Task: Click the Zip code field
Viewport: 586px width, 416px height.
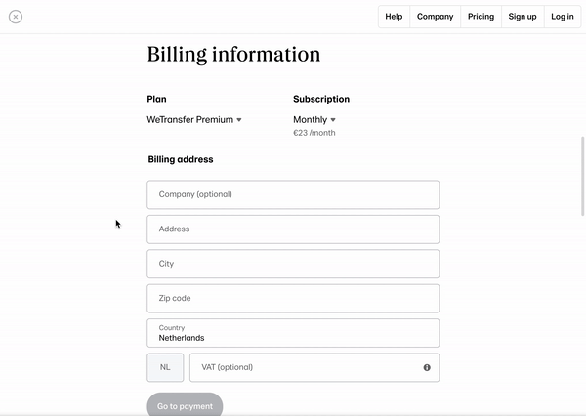Action: click(x=293, y=298)
